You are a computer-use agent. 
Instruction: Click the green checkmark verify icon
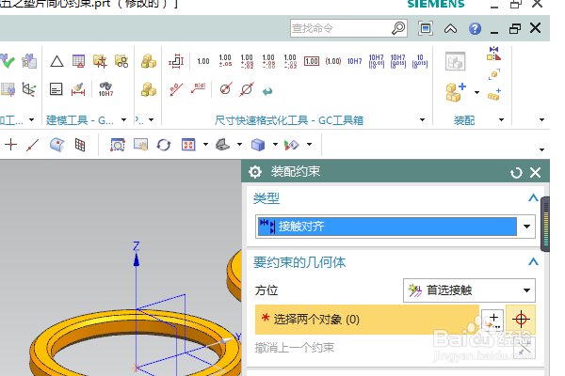(x=8, y=61)
